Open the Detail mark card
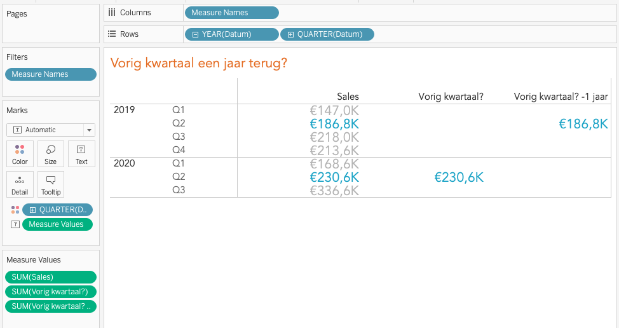The height and width of the screenshot is (328, 619). (x=20, y=184)
